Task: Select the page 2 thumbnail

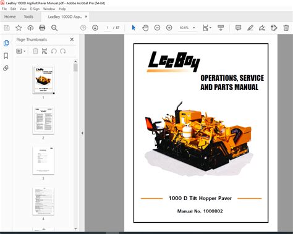Action: [x=43, y=120]
